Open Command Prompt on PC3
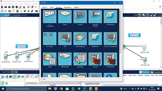Image resolution: width=162 pixels, height=91 pixels. [95, 17]
